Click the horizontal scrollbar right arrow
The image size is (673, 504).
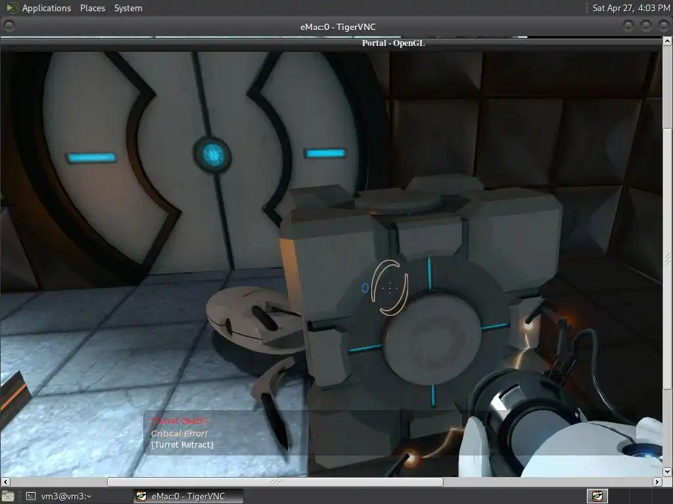click(x=657, y=482)
